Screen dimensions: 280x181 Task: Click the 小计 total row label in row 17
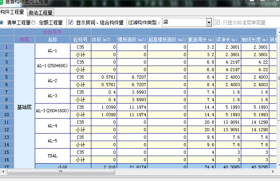63,166
